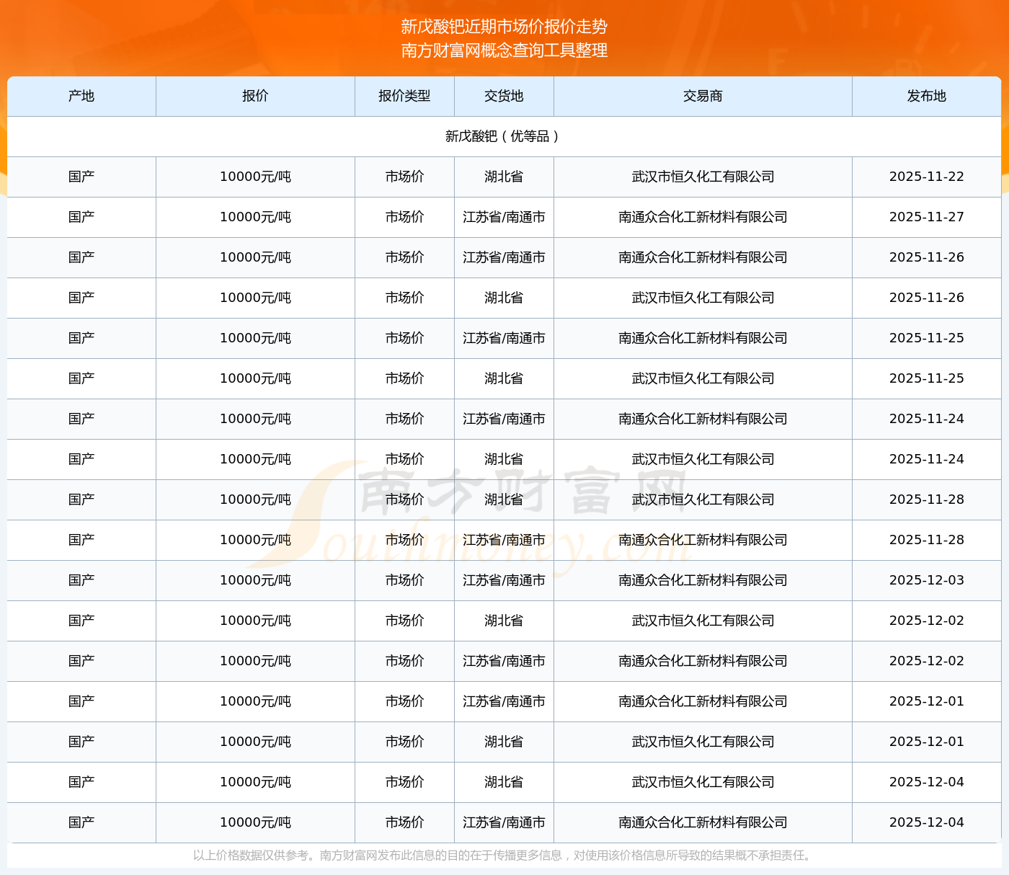Click 武汉市恒久化工有限公司 in the 2025-11-22 row

pos(703,177)
